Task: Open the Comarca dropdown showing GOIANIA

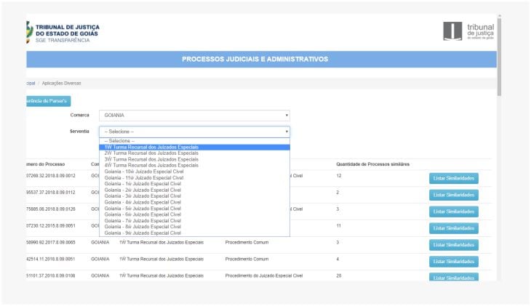Action: pyautogui.click(x=194, y=116)
